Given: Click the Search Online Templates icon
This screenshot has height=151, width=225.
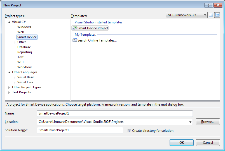Looking at the screenshot, I should coord(75,40).
